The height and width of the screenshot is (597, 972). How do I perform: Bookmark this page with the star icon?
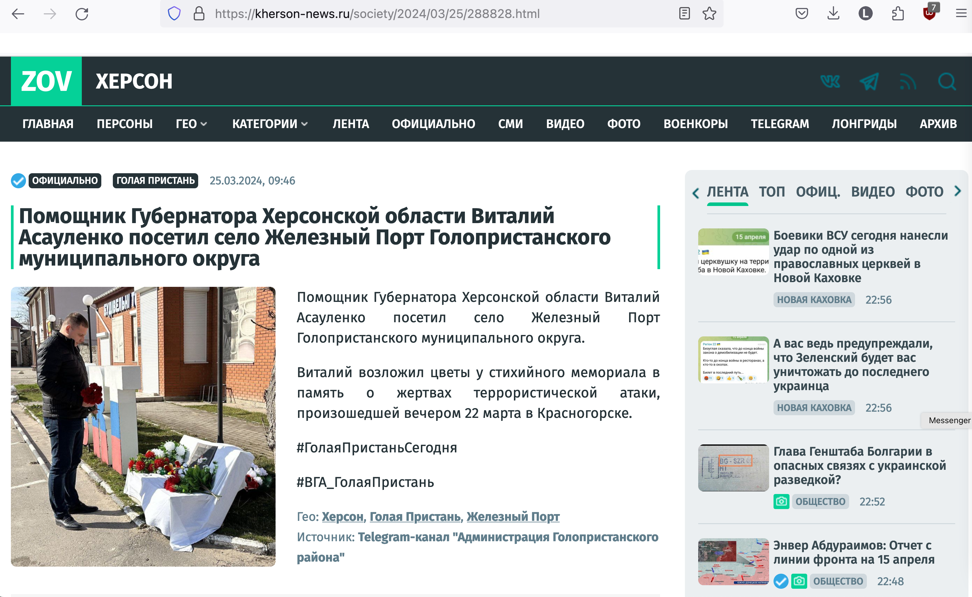[x=709, y=14]
